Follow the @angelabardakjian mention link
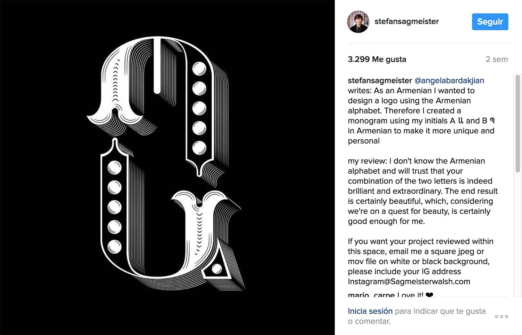The image size is (522, 335). pyautogui.click(x=449, y=80)
